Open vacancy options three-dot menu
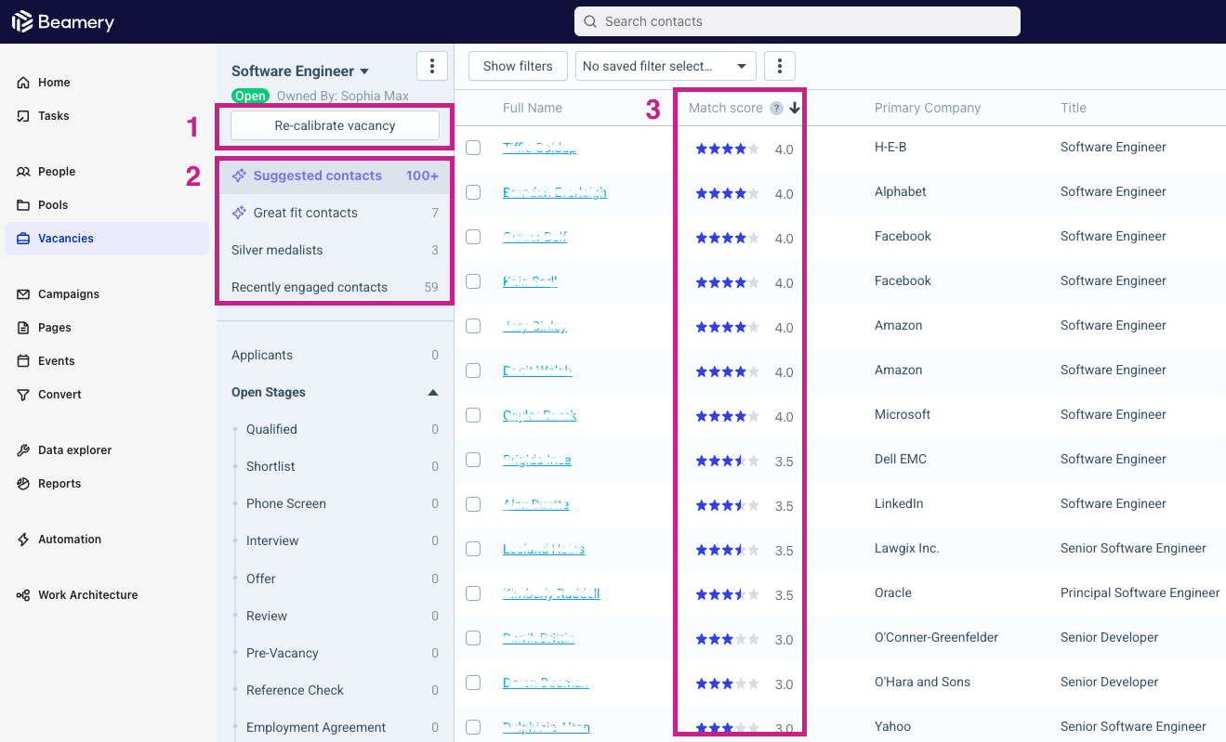Viewport: 1226px width, 742px height. 432,66
